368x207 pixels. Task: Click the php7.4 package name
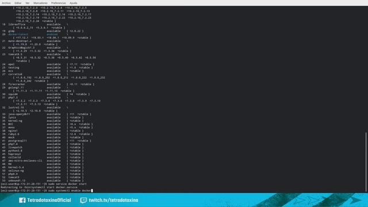[13, 144]
